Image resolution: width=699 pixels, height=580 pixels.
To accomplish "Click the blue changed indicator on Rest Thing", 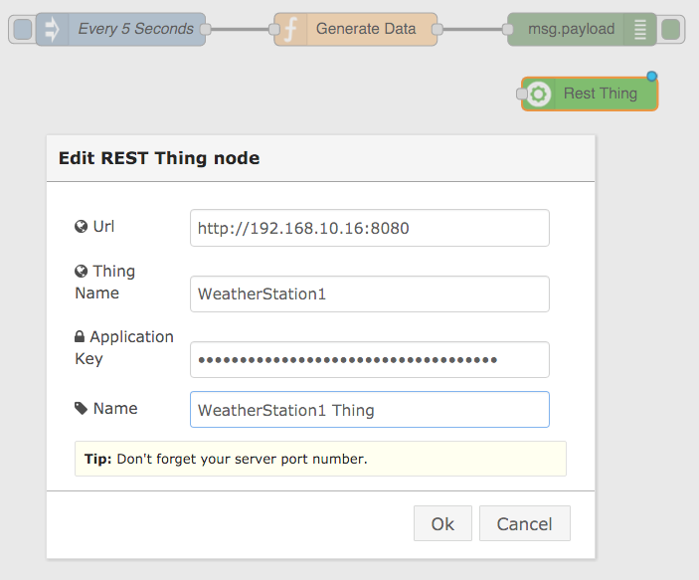I will point(651,77).
